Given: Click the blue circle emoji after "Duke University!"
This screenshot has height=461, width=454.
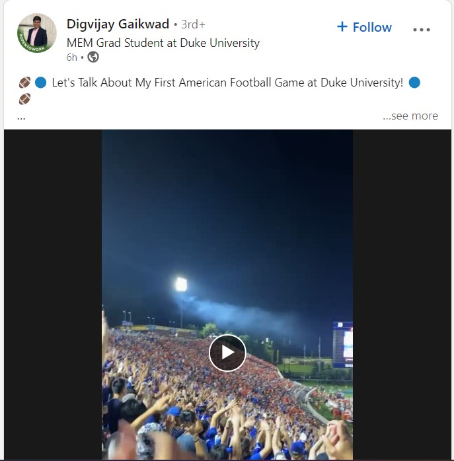Looking at the screenshot, I should click(414, 83).
